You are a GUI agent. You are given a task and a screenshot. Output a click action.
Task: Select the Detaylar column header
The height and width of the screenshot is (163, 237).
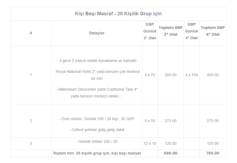coord(97,33)
